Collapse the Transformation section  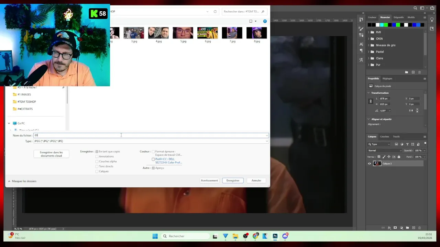368,93
